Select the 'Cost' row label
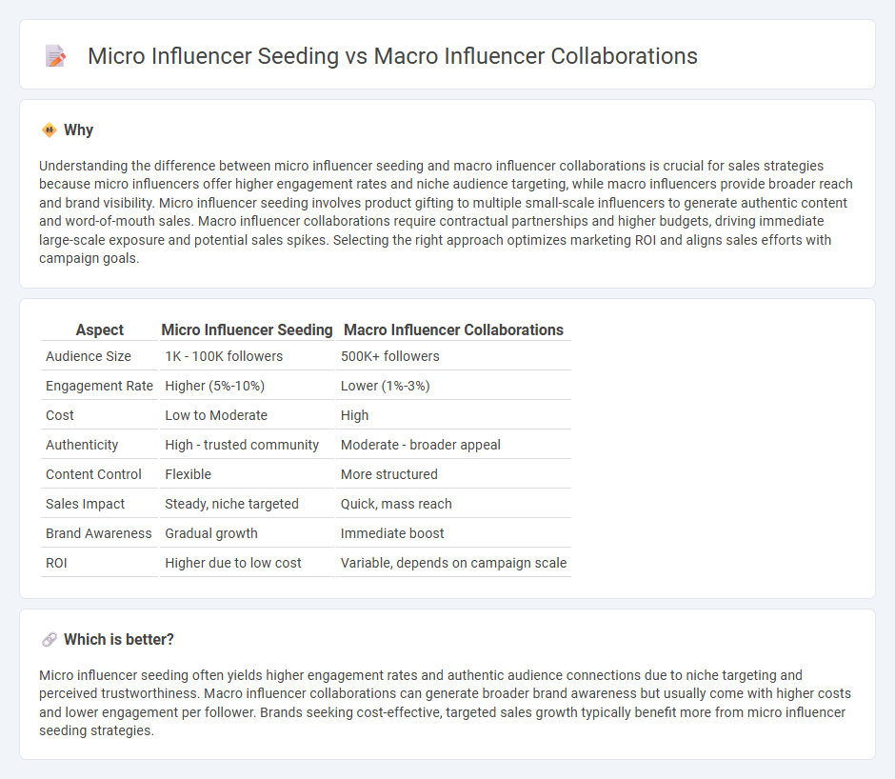The width and height of the screenshot is (895, 779). 60,416
